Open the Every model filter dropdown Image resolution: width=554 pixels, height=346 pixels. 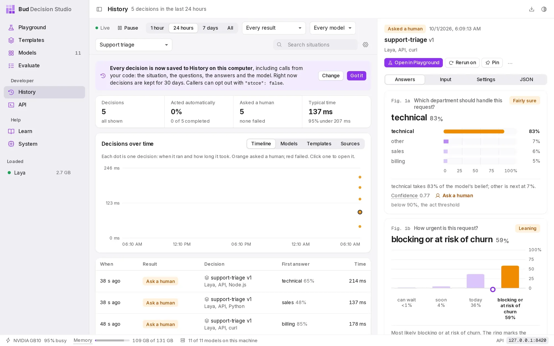(332, 28)
